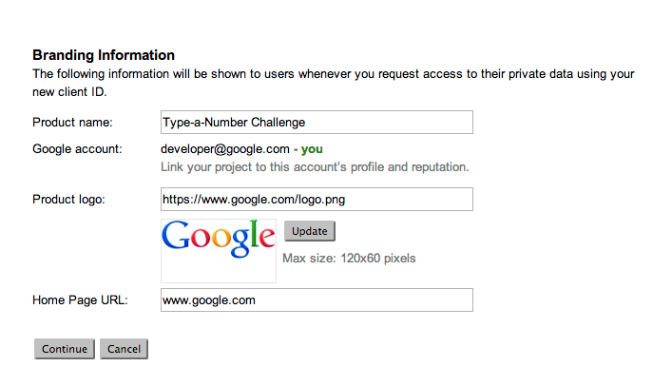Click the "Product name:" label
The image size is (672, 386).
pos(72,123)
